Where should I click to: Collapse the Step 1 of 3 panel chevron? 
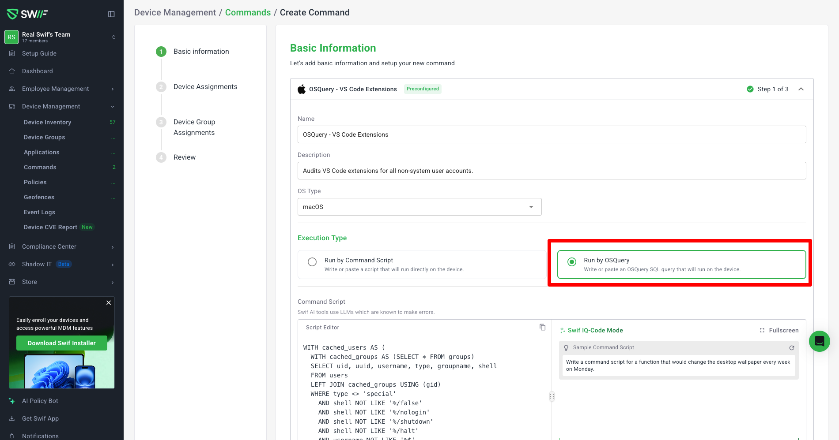pos(801,89)
